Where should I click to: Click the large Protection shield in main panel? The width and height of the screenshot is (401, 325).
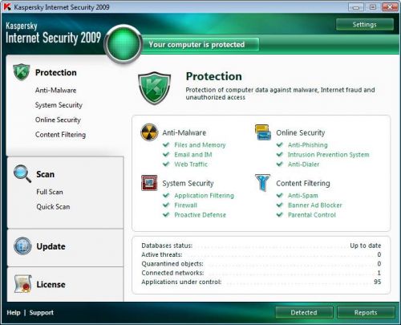(x=154, y=88)
